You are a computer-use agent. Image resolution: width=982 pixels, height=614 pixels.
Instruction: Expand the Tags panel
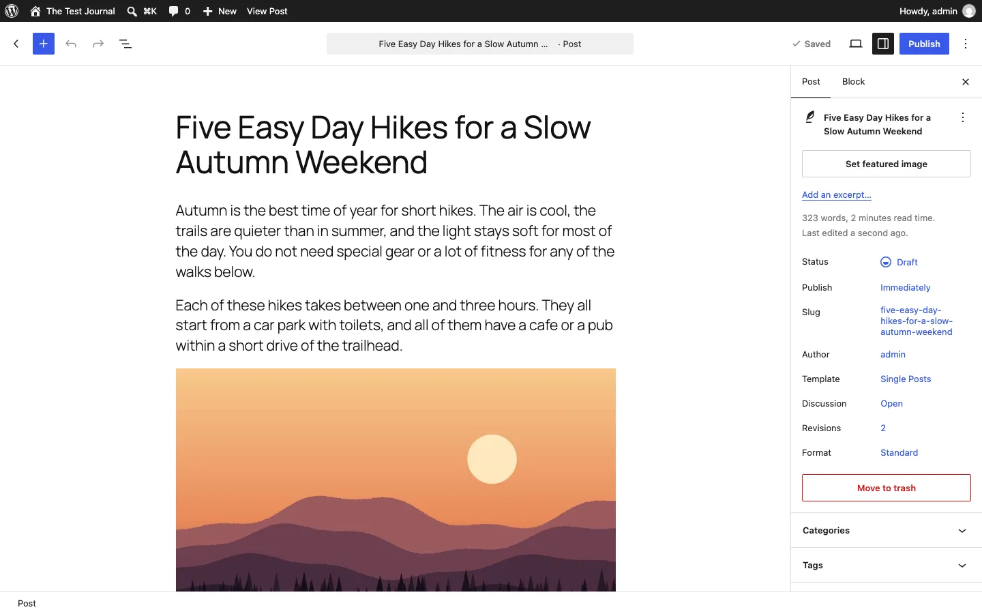(x=887, y=566)
